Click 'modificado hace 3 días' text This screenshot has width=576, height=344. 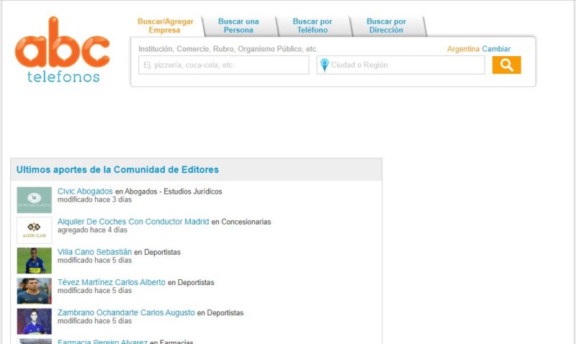(94, 199)
